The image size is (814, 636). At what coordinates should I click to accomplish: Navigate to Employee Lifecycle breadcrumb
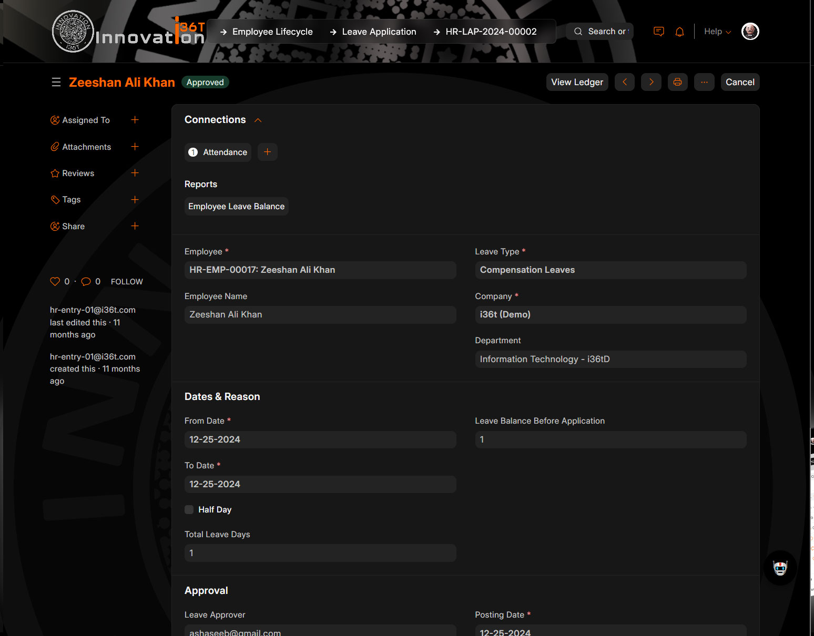[272, 32]
